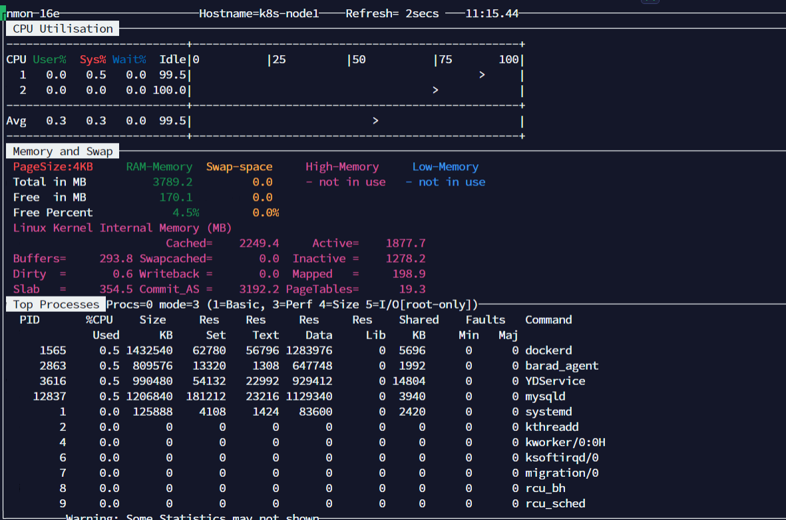Screen dimensions: 786x520
Task: Click the High-Memory heading
Action: [x=342, y=167]
